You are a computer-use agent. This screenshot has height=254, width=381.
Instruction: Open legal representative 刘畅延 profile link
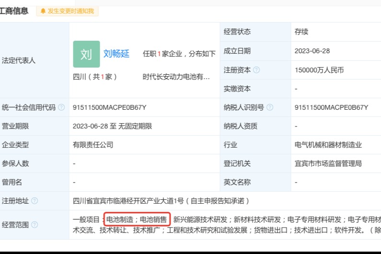[116, 54]
